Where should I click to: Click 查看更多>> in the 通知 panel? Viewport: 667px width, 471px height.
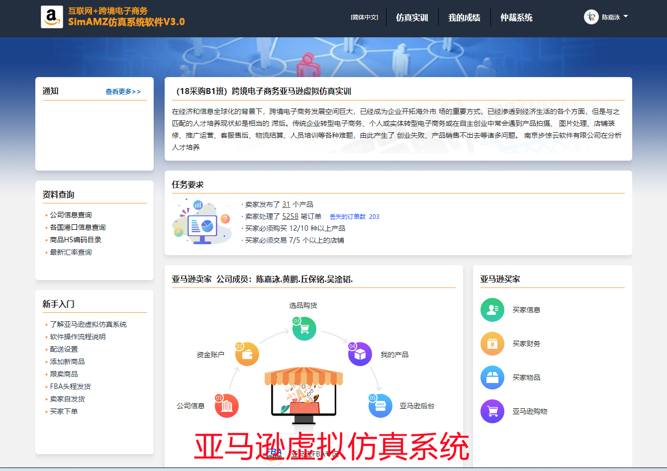(123, 92)
